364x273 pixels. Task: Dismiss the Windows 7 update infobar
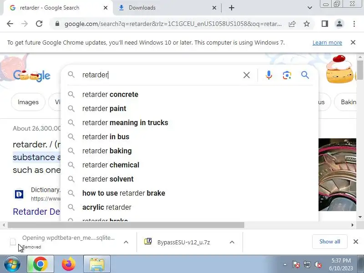tap(353, 42)
